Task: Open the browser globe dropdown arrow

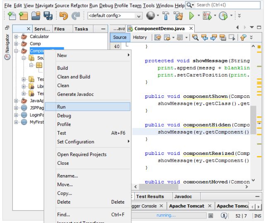Action: [x=158, y=16]
